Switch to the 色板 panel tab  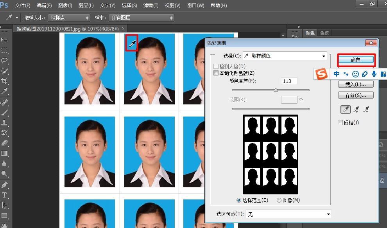[324, 33]
